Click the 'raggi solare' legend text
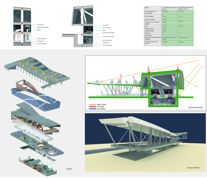The height and width of the screenshot is (179, 207). 101,104
